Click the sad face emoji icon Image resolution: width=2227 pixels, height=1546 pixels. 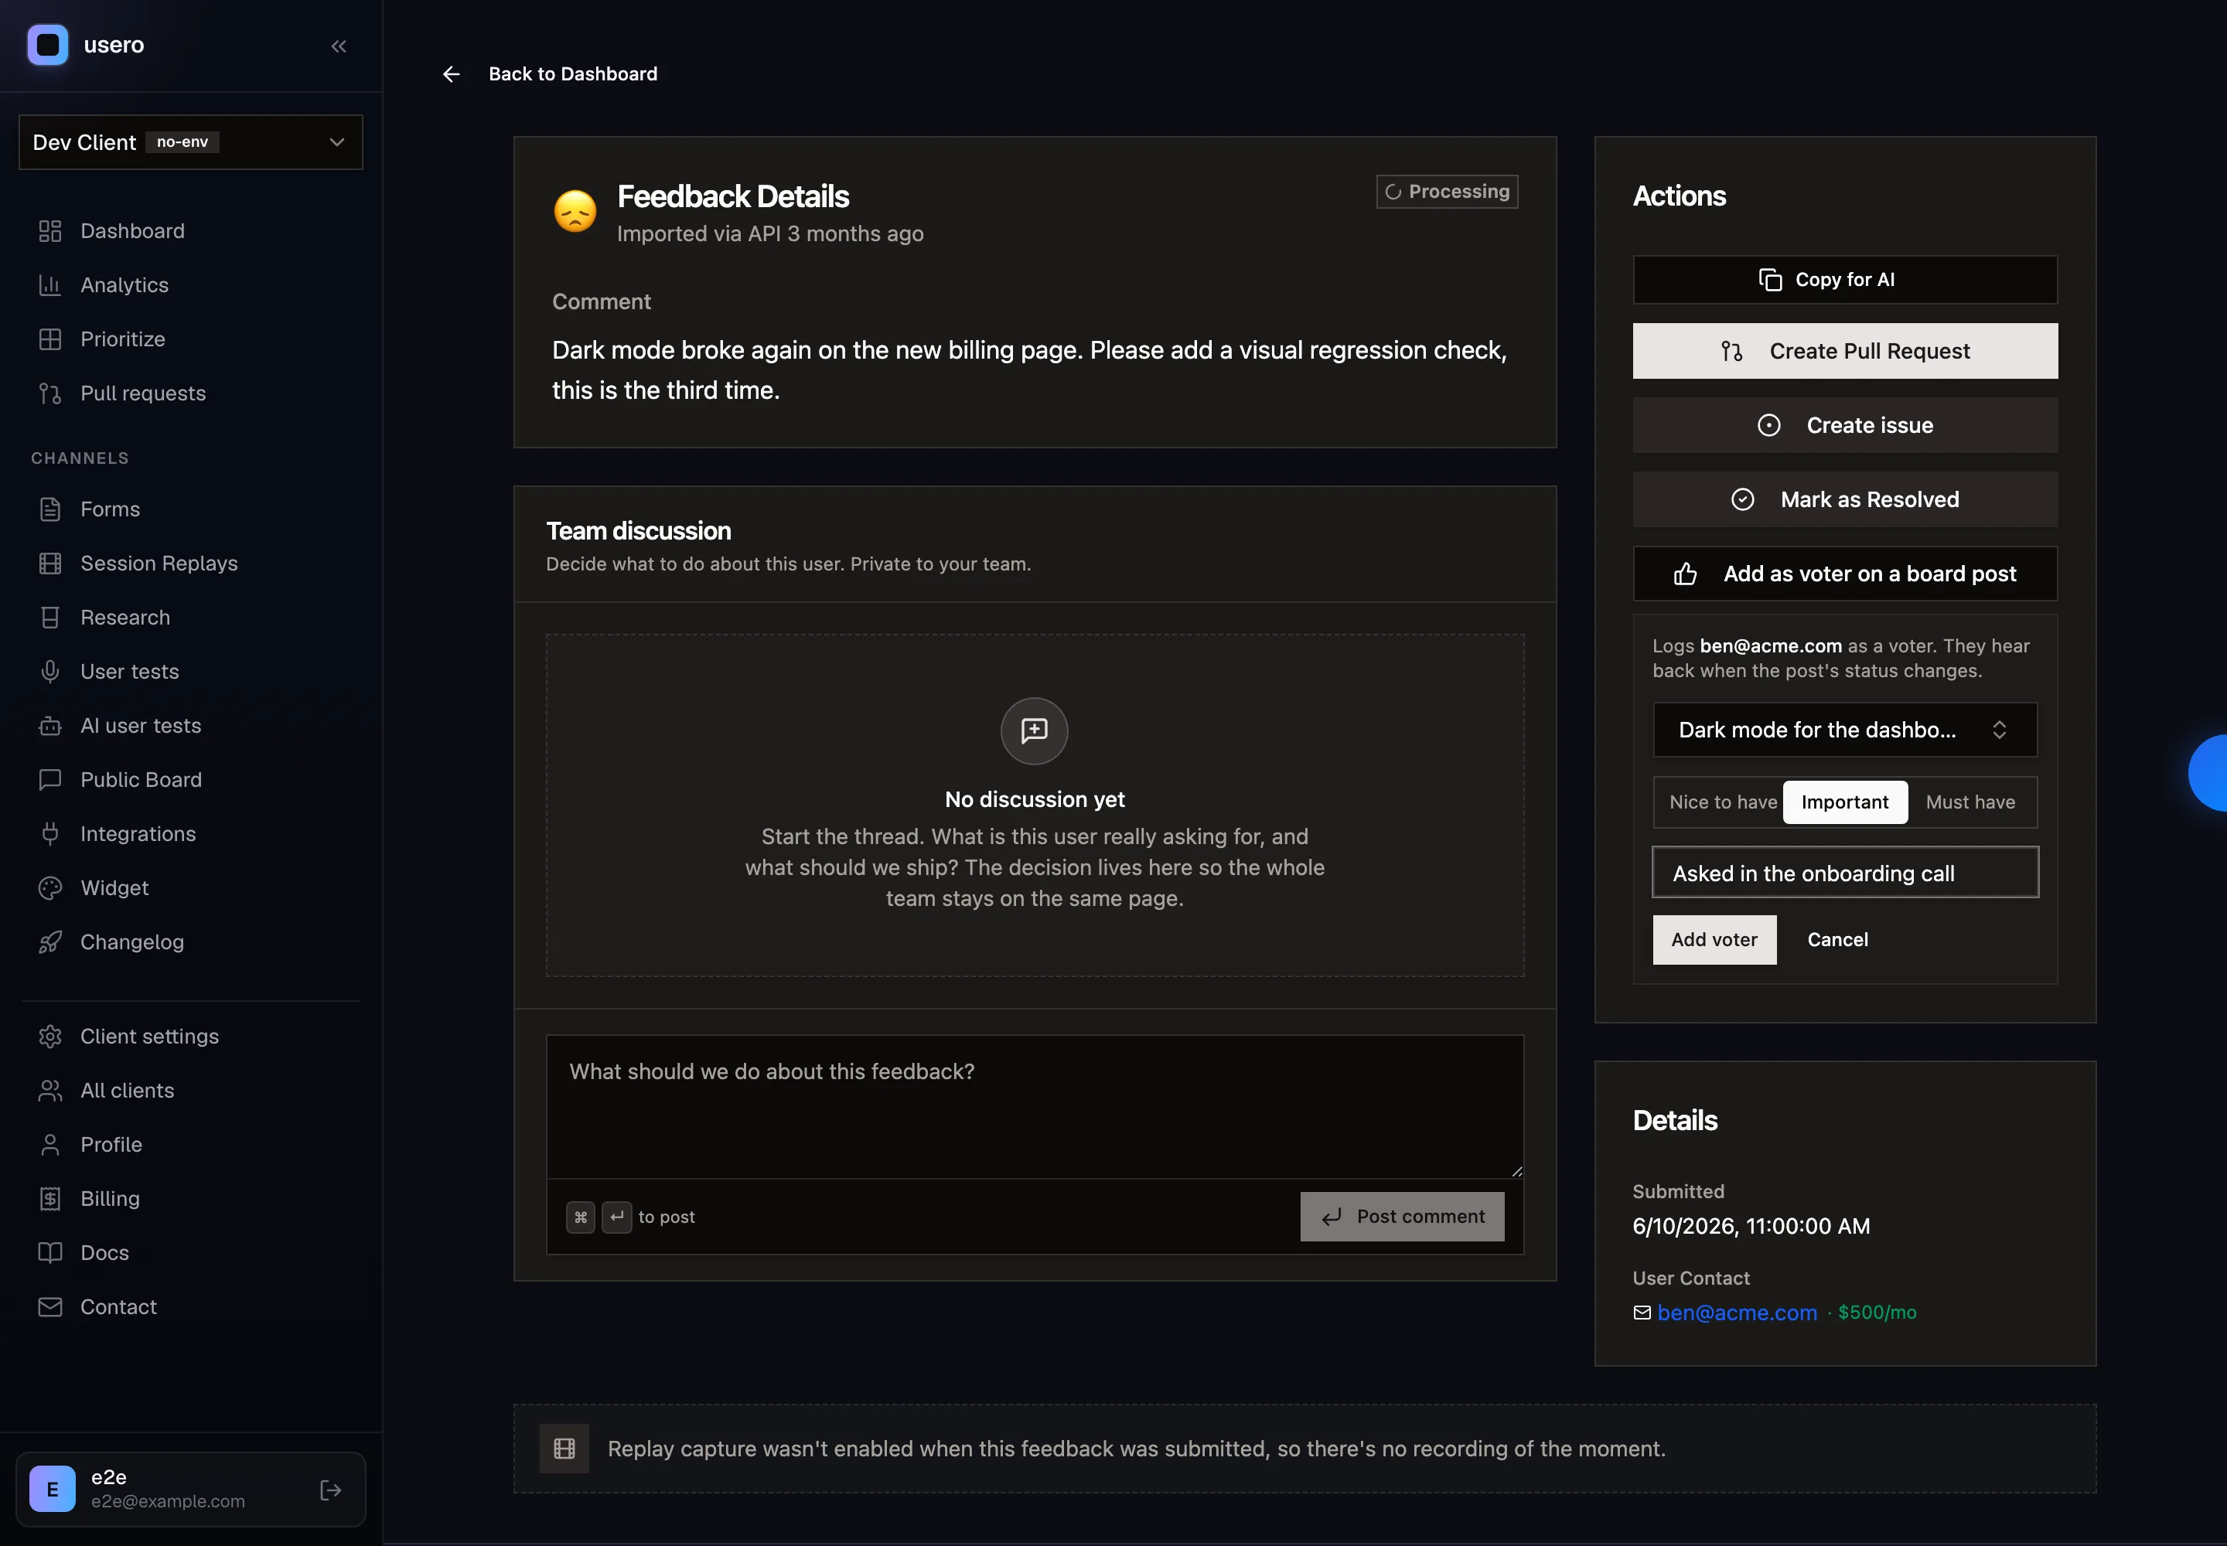click(575, 210)
